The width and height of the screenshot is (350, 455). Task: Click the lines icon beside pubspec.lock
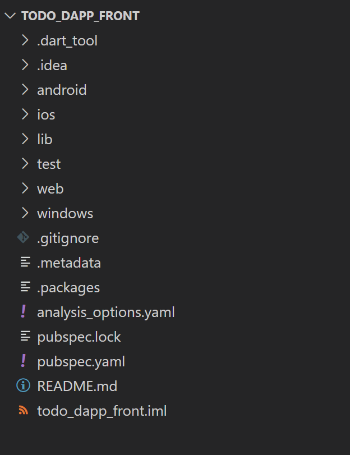click(25, 336)
